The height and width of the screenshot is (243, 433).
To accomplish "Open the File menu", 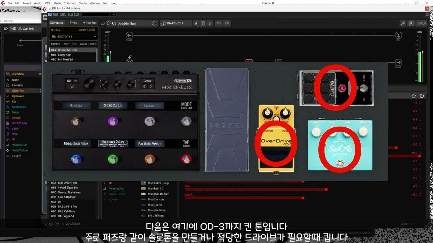I will click(9, 3).
